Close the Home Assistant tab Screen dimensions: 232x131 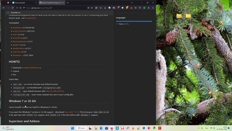point(36,3)
